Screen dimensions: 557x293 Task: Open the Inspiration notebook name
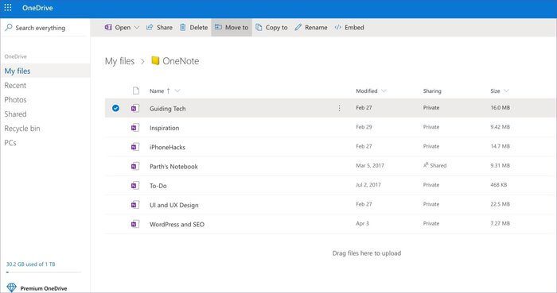[164, 128]
